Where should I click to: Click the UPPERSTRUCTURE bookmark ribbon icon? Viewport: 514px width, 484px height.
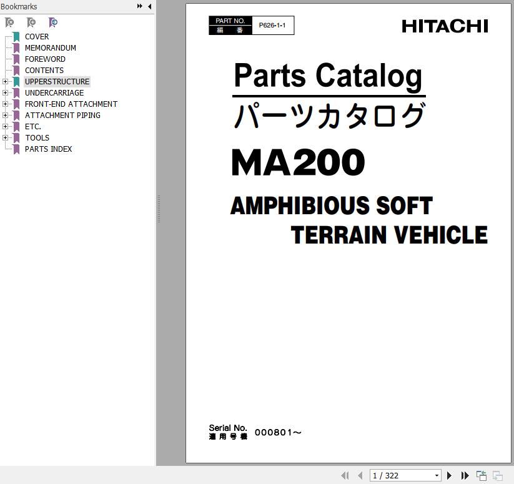tap(16, 82)
